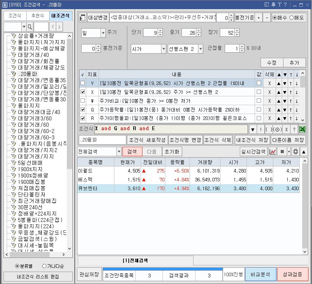Viewport: 312px width, 284px height.
Task: Click the pin icon in title bar
Action: click(273, 5)
